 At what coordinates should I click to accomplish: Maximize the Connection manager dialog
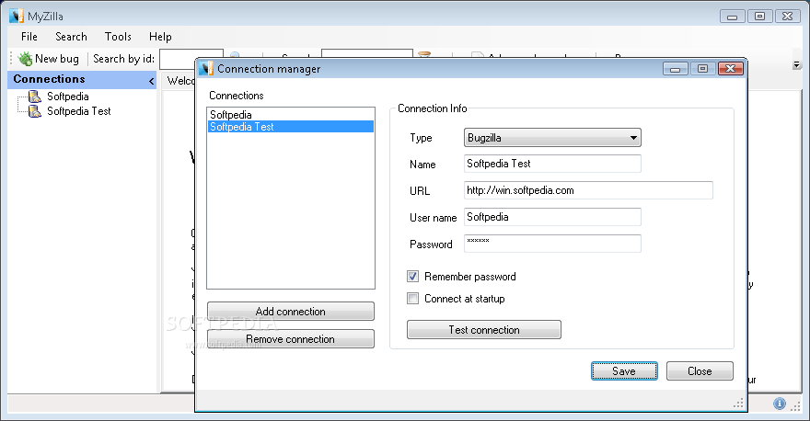click(x=702, y=69)
